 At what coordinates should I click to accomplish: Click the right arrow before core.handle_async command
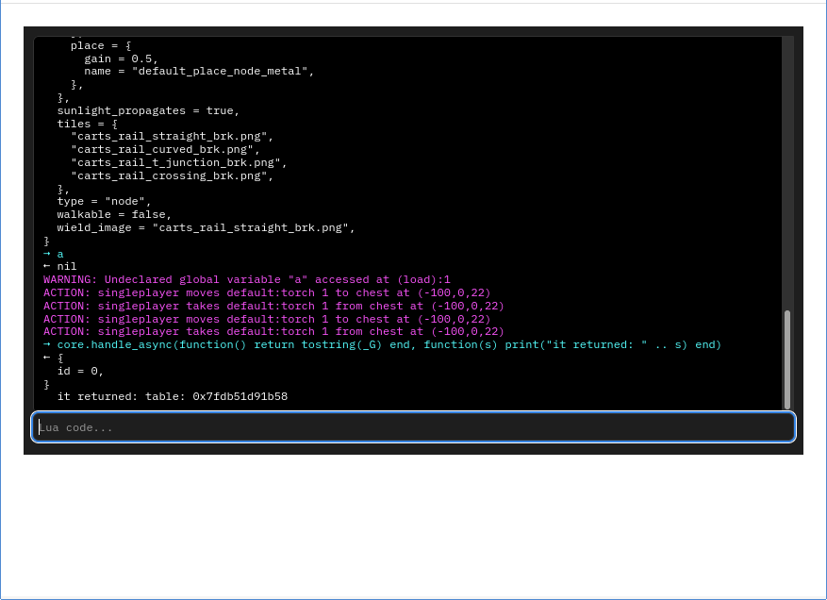pos(47,345)
